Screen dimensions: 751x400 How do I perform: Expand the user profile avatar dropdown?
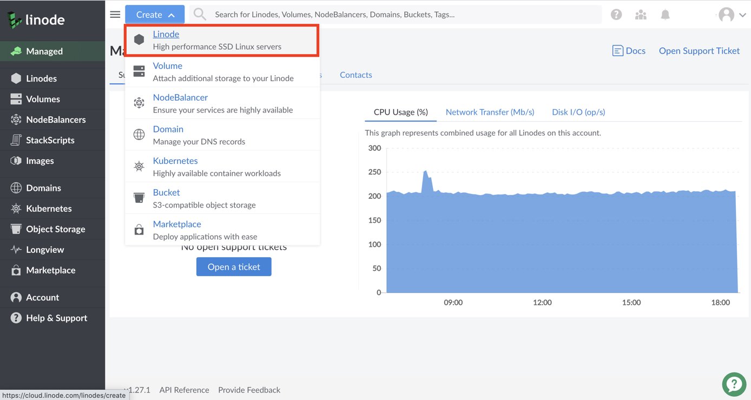[x=732, y=15]
